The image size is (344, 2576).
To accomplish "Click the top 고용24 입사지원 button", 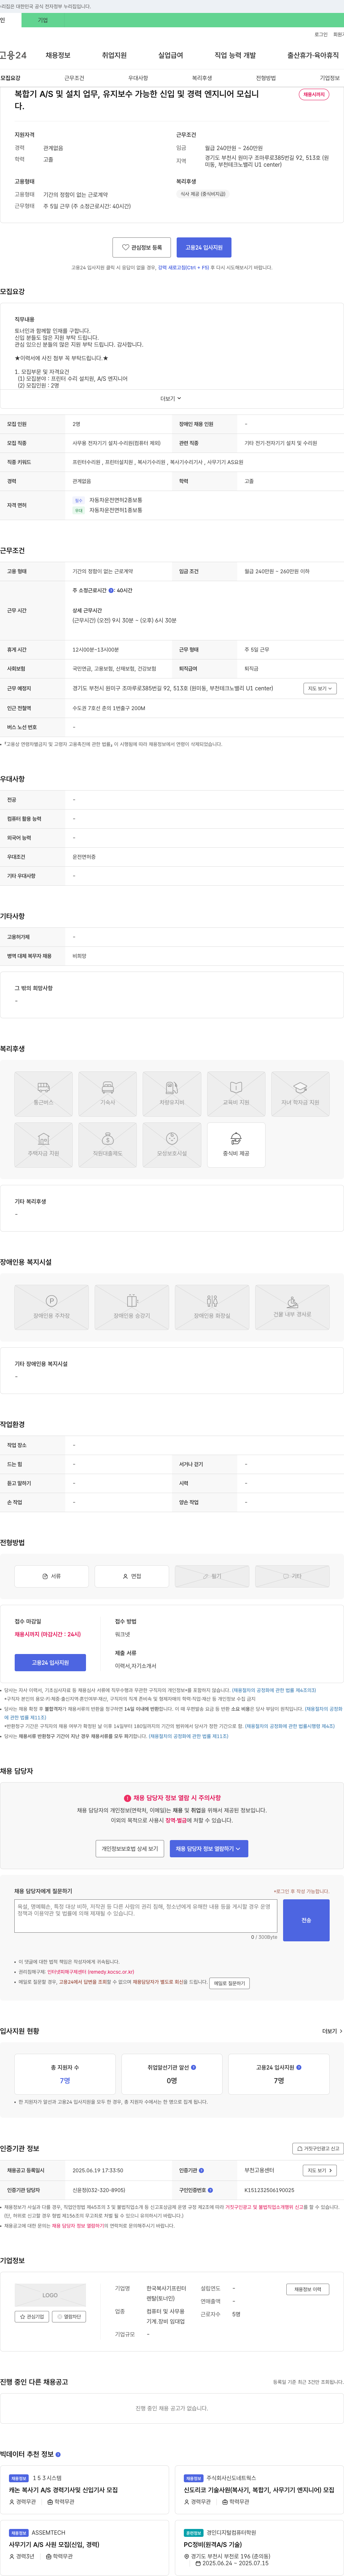I will pos(204,247).
